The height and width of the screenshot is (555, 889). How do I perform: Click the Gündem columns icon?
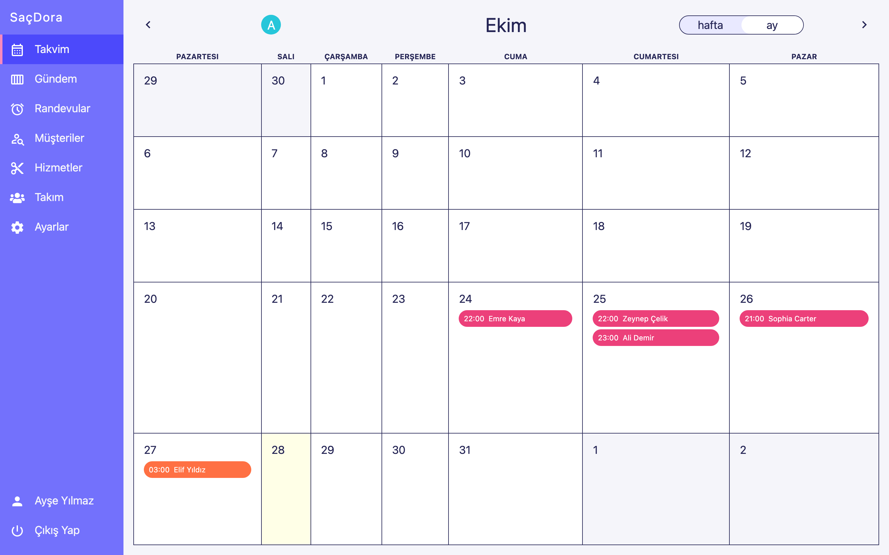coord(17,79)
